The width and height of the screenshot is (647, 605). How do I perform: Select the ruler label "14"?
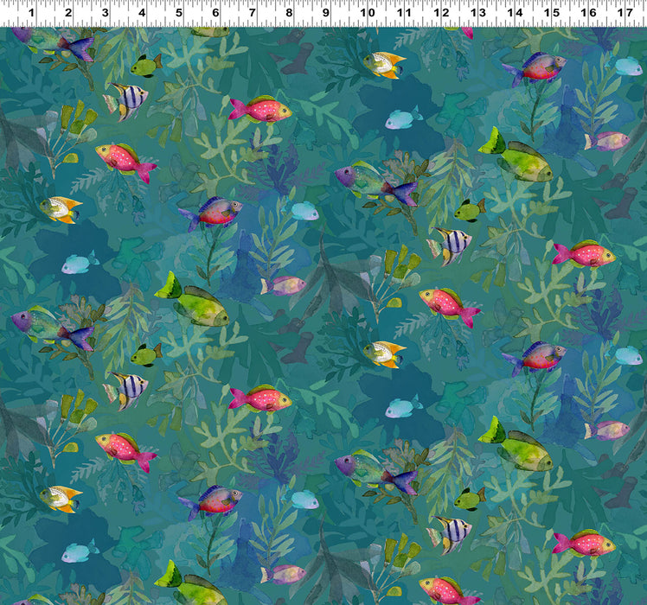tap(515, 13)
